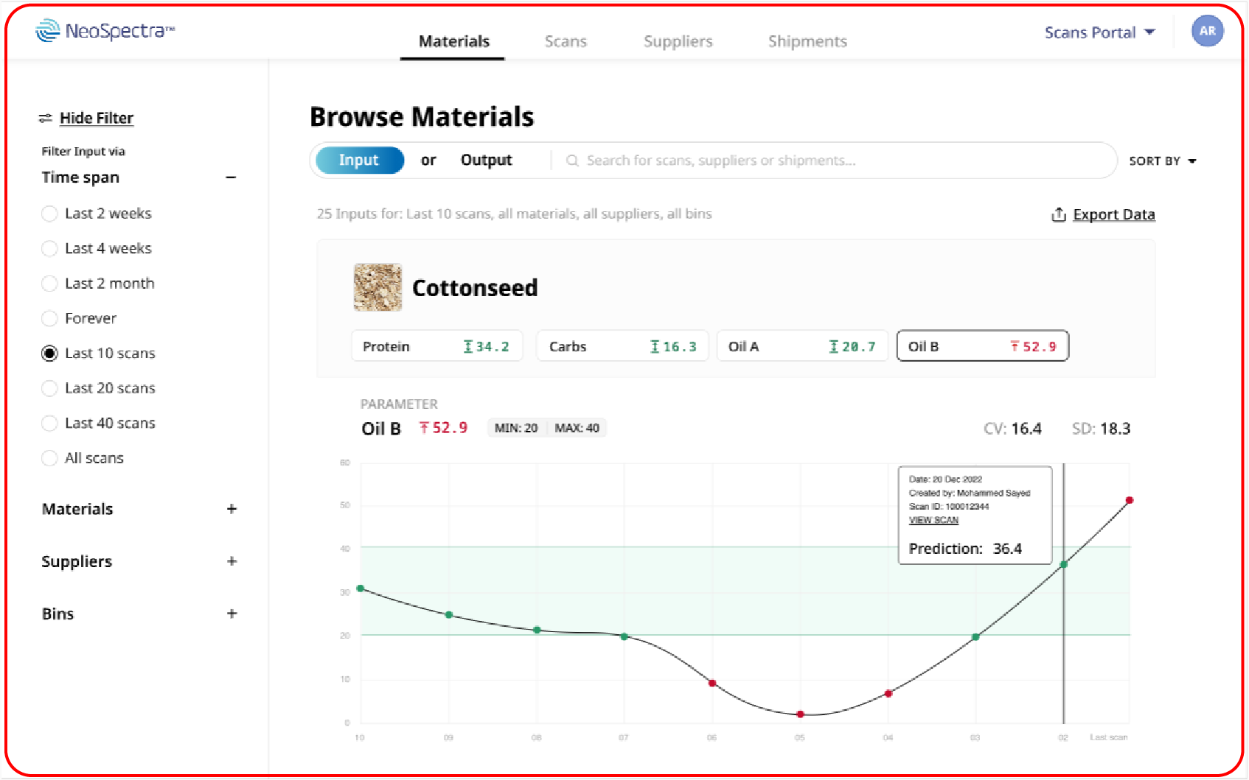Click the filter sliders icon beside Hide Filter

click(x=46, y=118)
